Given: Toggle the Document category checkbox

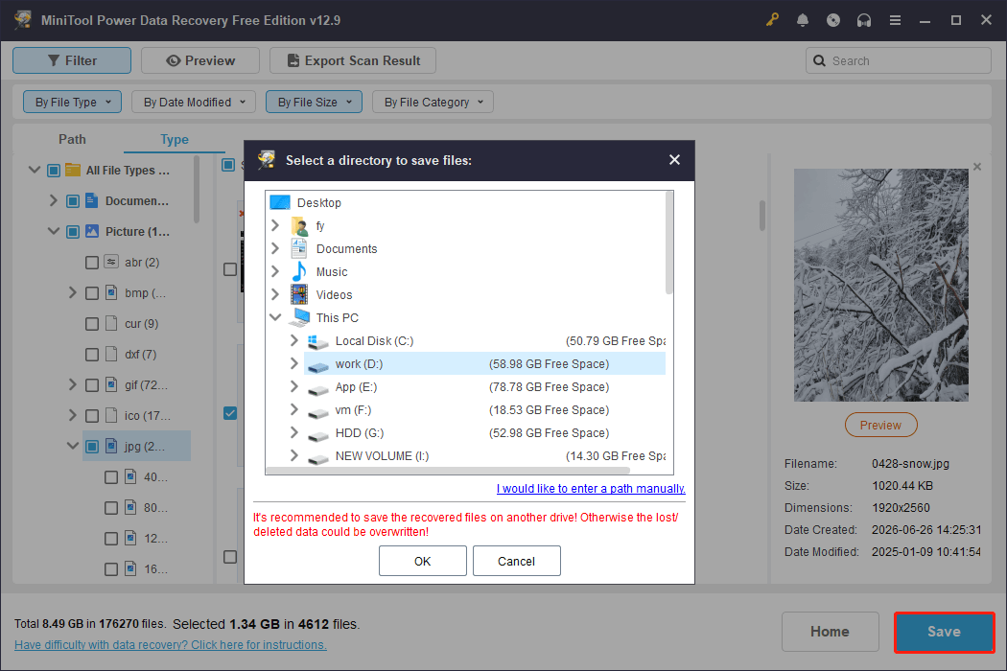Looking at the screenshot, I should point(73,201).
